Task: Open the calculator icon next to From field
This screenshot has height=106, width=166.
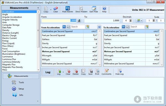Action: coord(79,21)
